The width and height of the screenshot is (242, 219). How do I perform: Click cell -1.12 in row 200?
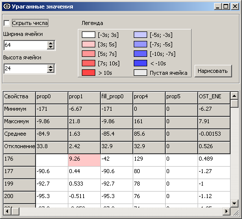click(x=214, y=198)
